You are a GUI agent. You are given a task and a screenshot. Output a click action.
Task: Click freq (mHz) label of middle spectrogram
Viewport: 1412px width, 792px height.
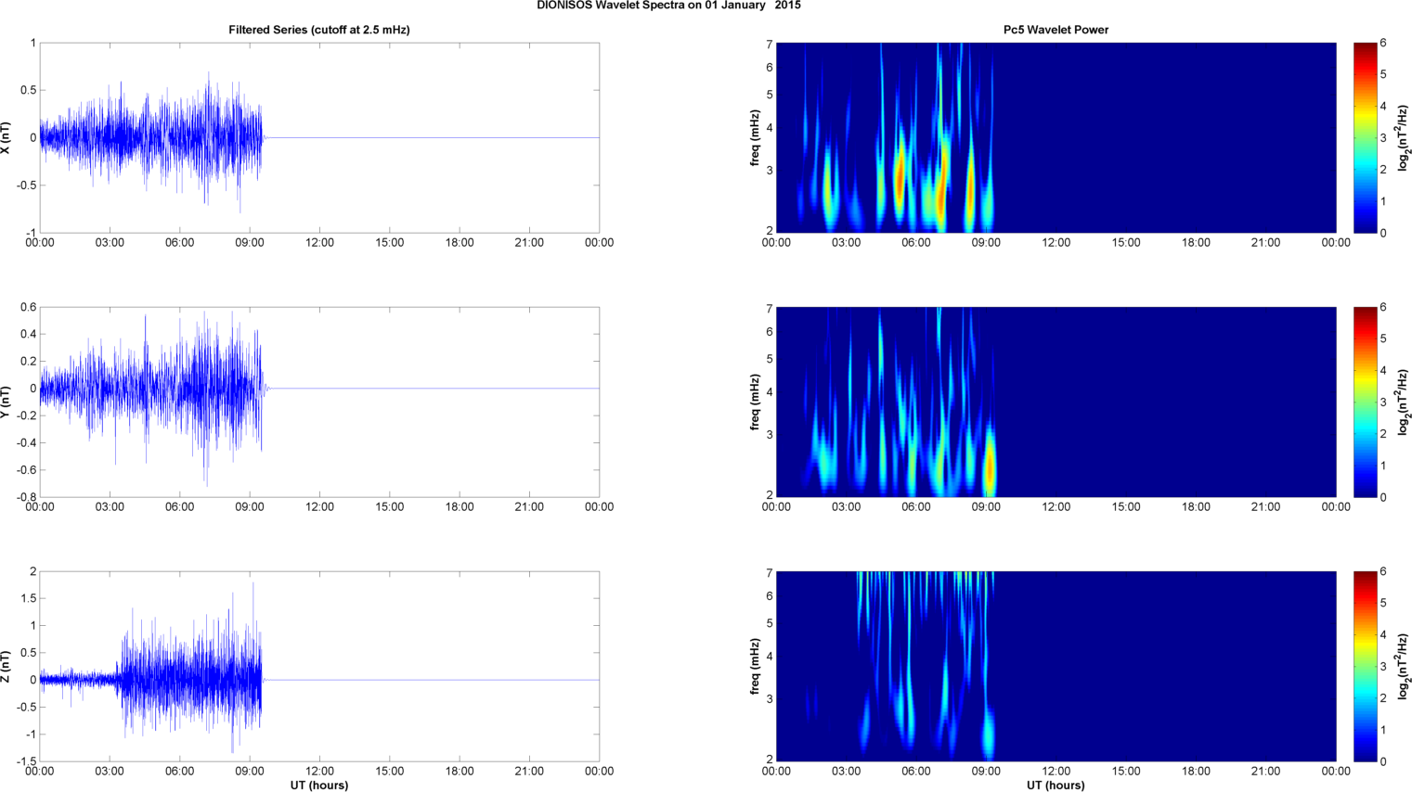(756, 402)
